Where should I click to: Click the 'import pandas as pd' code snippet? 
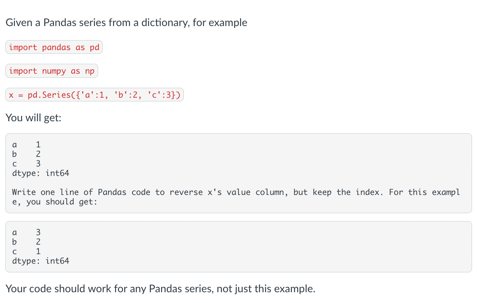(x=54, y=47)
